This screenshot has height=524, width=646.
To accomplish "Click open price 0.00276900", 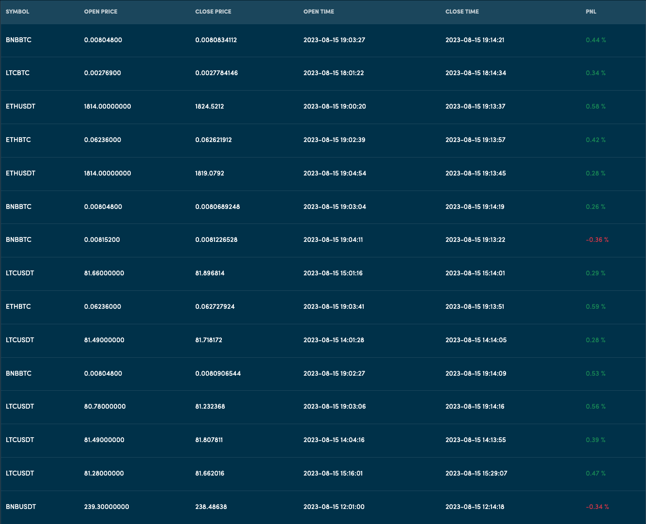I will 103,73.
